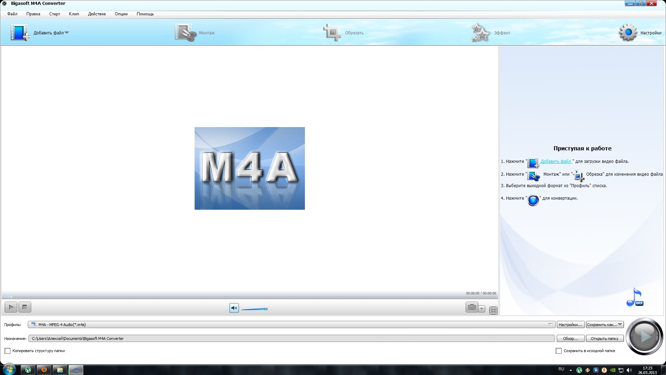The height and width of the screenshot is (375, 666).
Task: Switch preview to full screen icon
Action: point(493,310)
